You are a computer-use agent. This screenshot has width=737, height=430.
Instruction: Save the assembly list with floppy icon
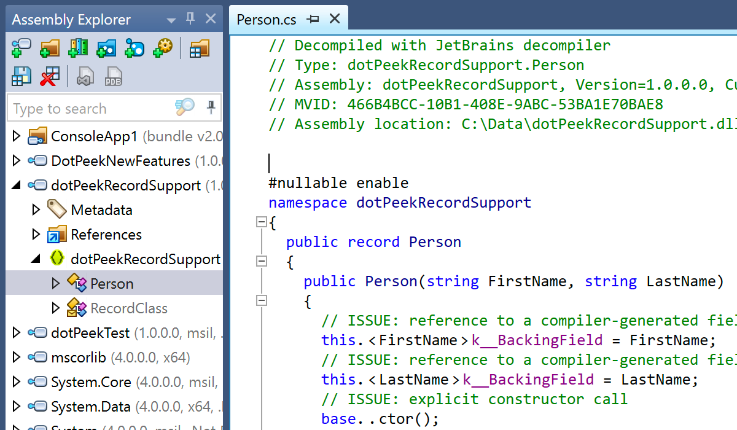pyautogui.click(x=21, y=76)
